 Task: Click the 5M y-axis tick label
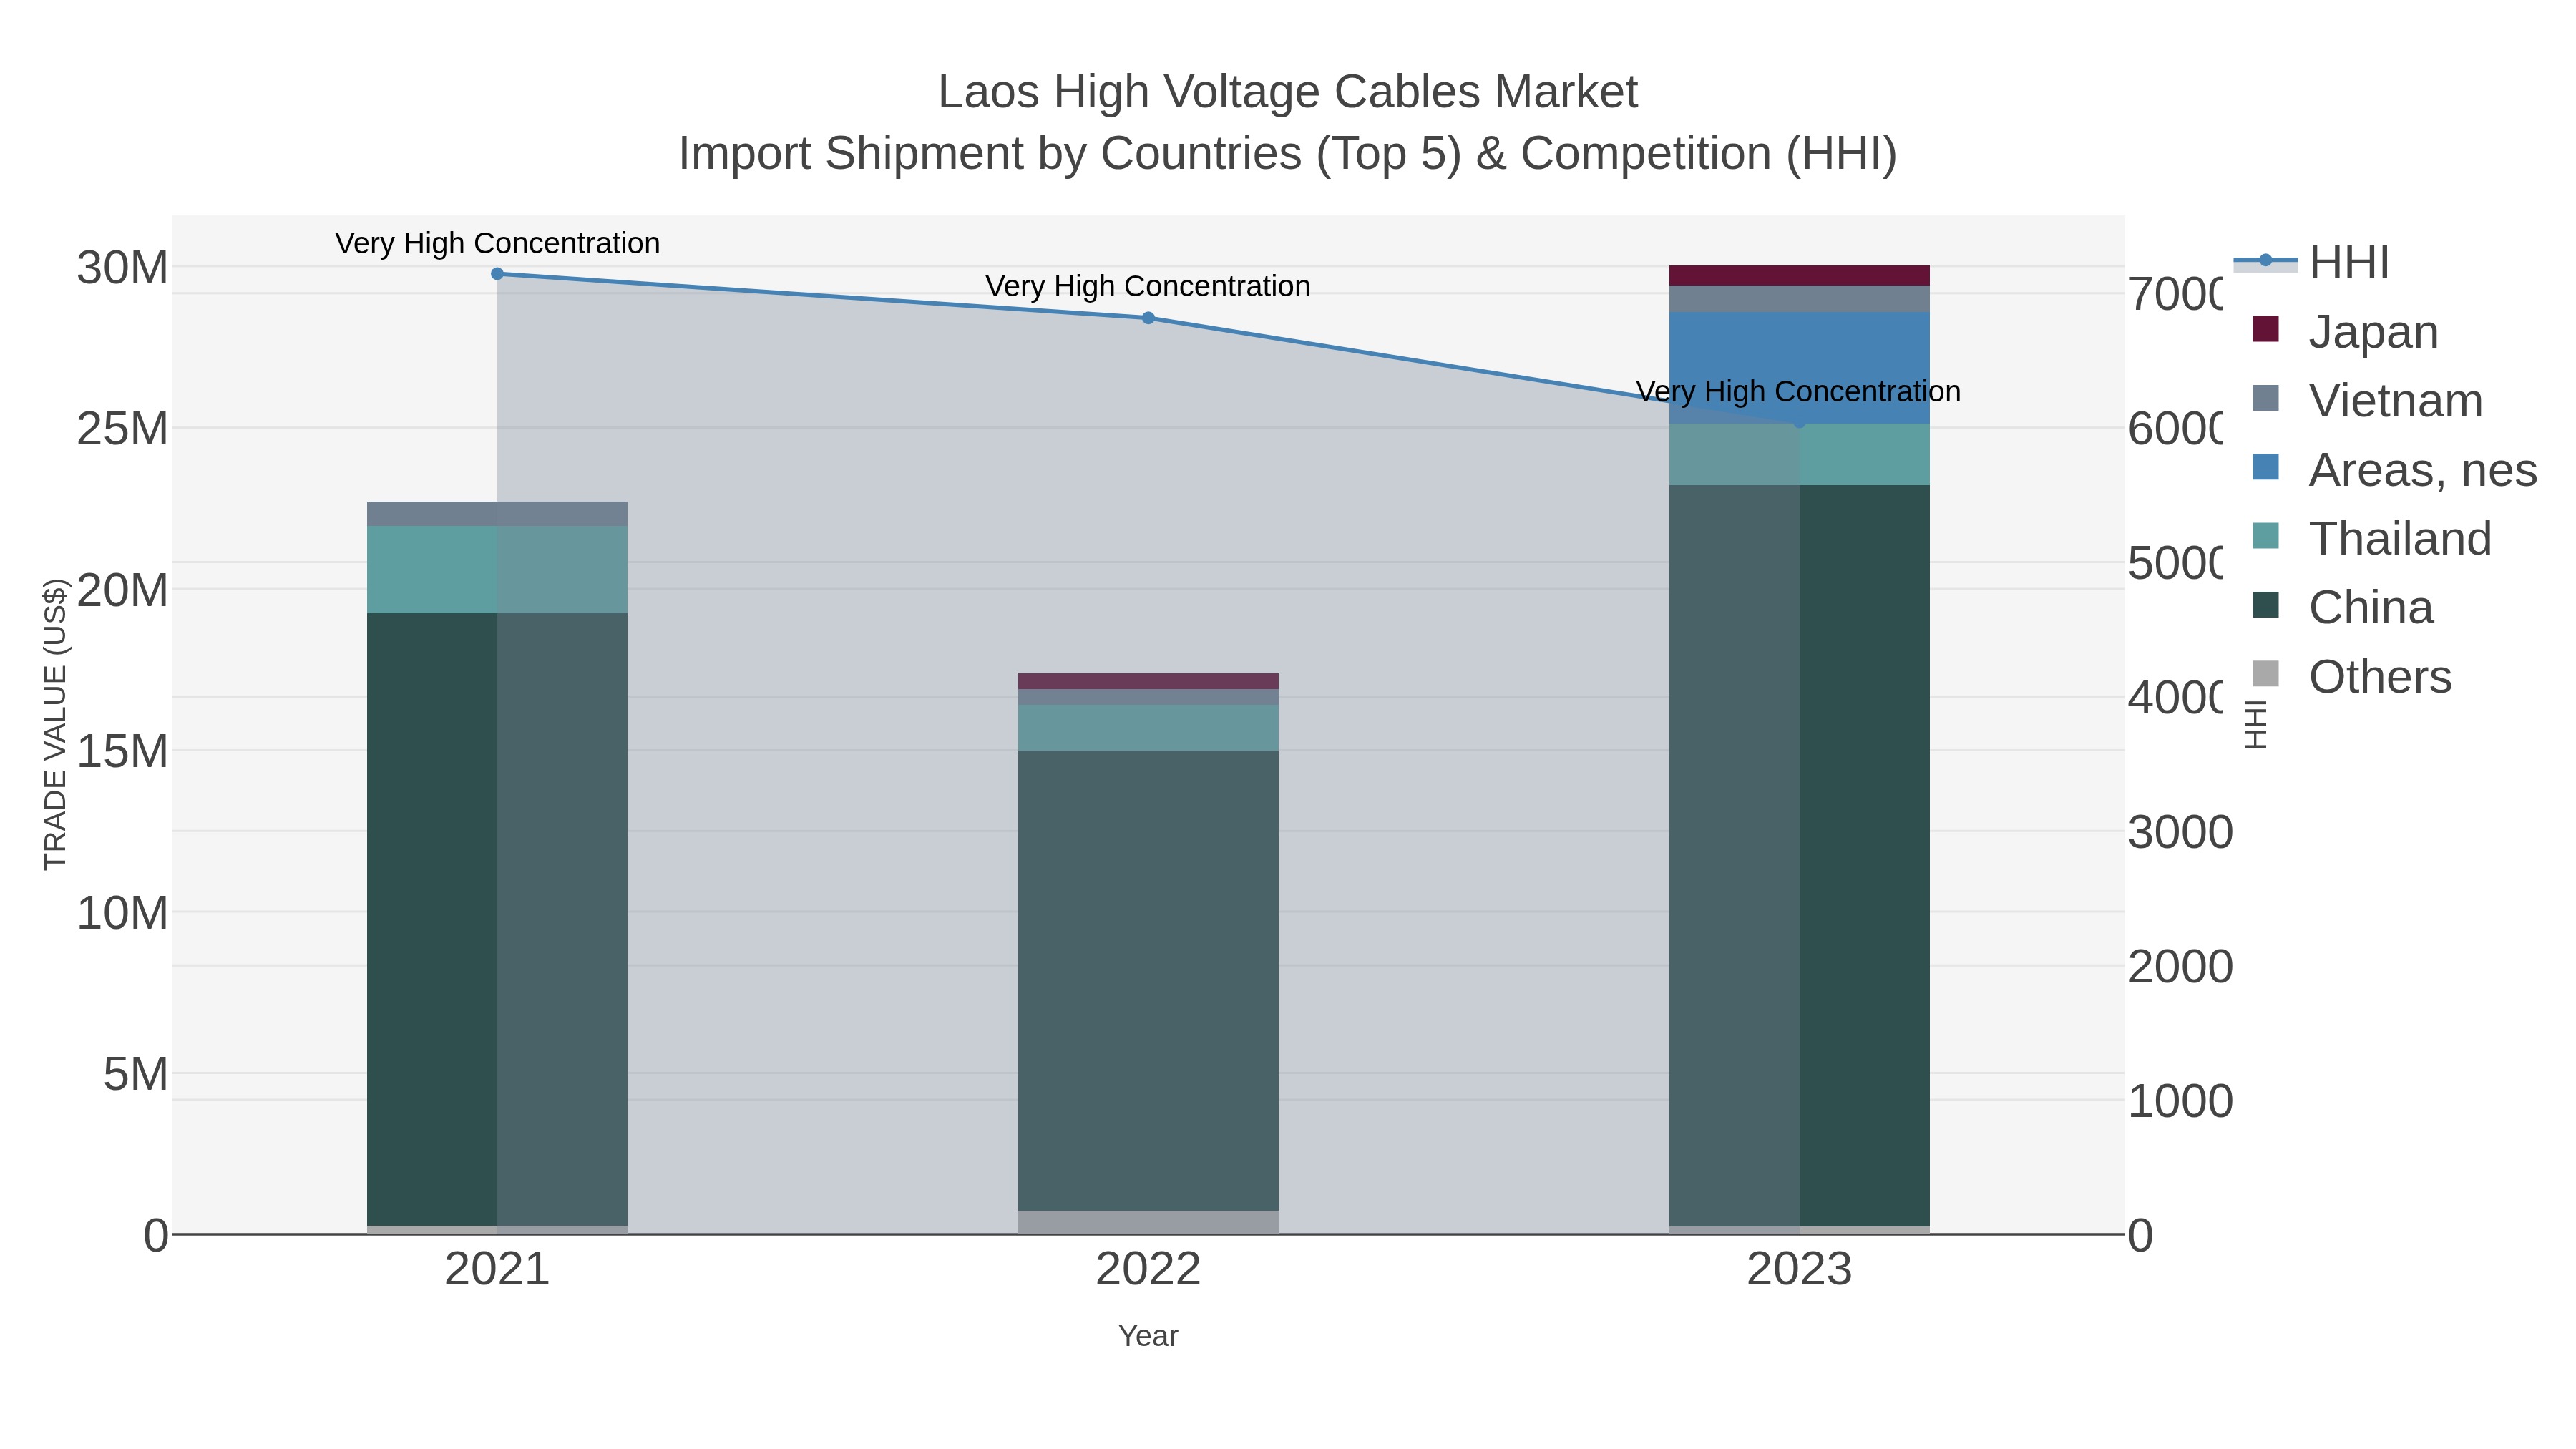135,1074
